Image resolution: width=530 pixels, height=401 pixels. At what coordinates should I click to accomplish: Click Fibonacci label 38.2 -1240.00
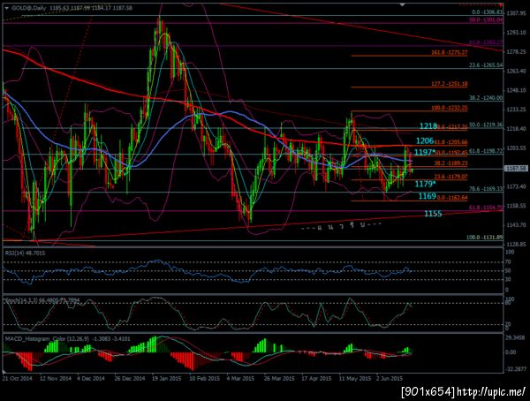486,98
